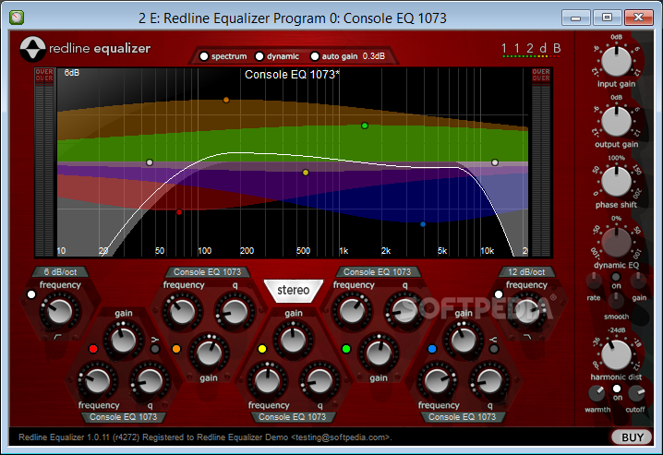Click the green band gain knob
Viewport: 663px width, 455px height.
click(x=379, y=353)
